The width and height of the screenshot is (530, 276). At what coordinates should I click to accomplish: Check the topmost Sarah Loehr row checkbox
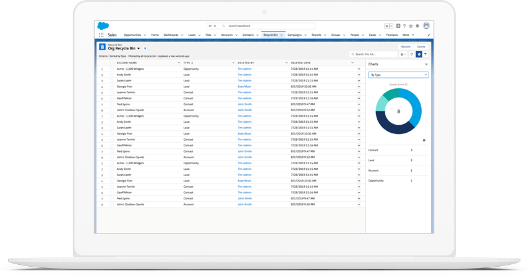112,81
